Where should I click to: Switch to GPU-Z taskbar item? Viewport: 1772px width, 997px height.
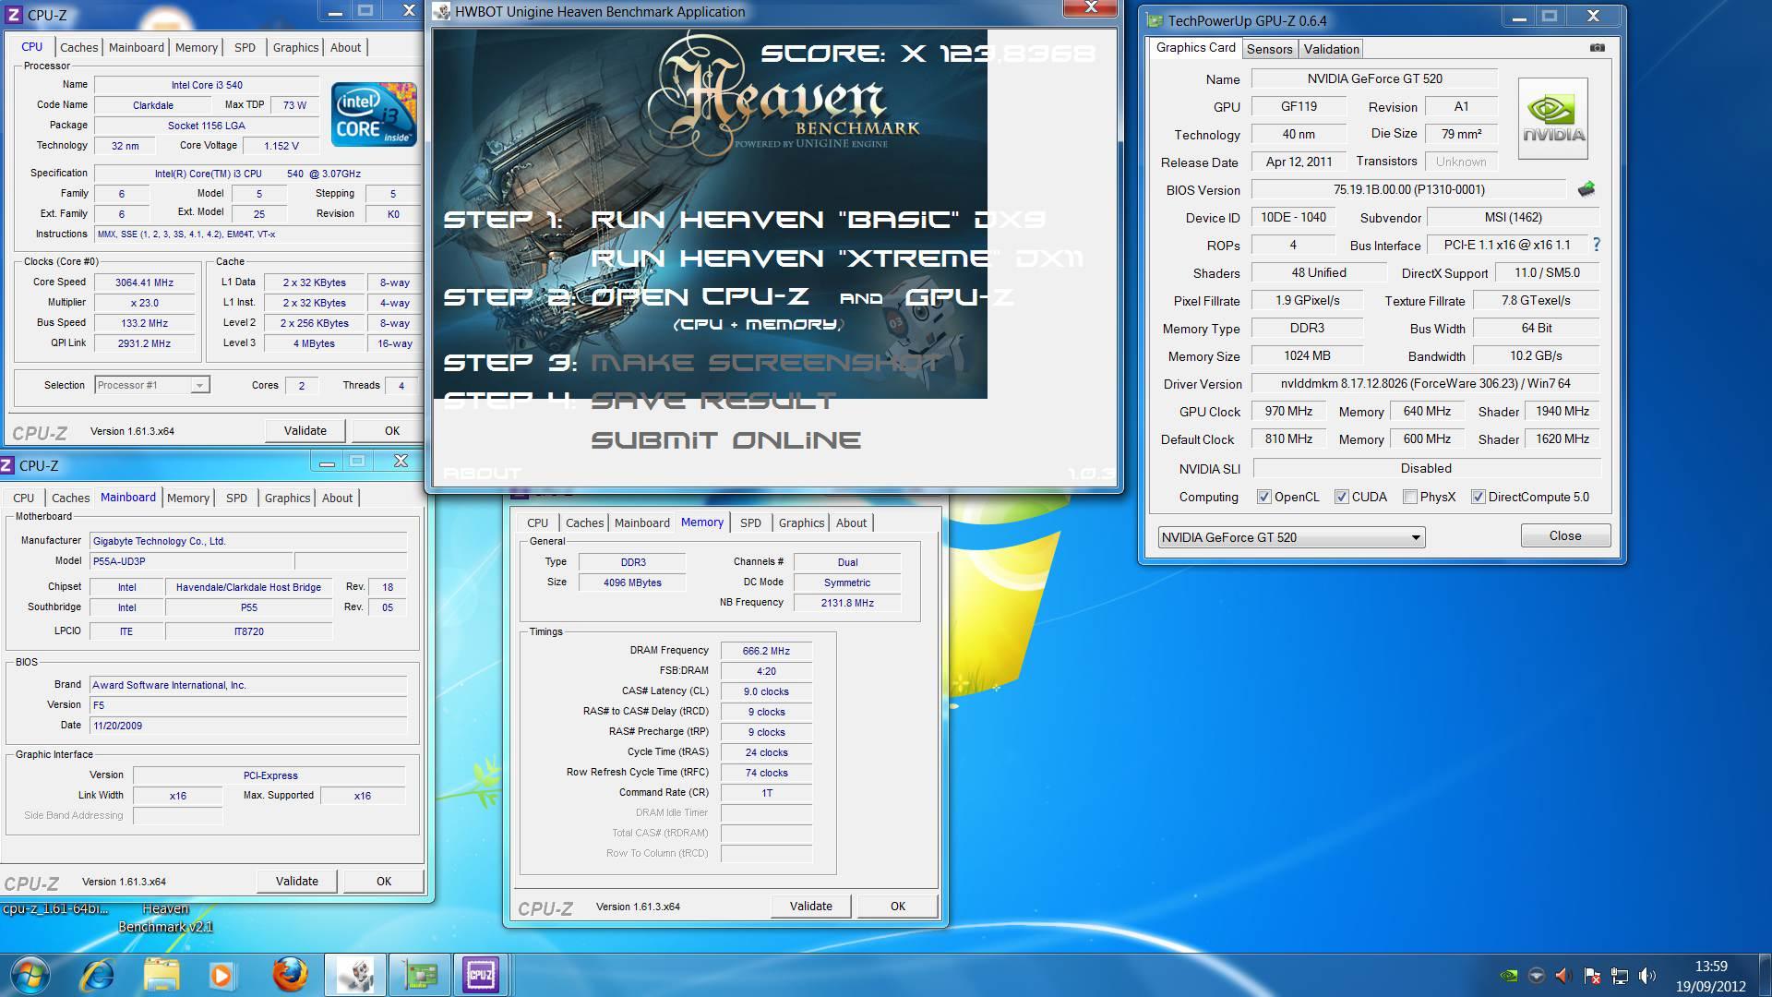419,975
